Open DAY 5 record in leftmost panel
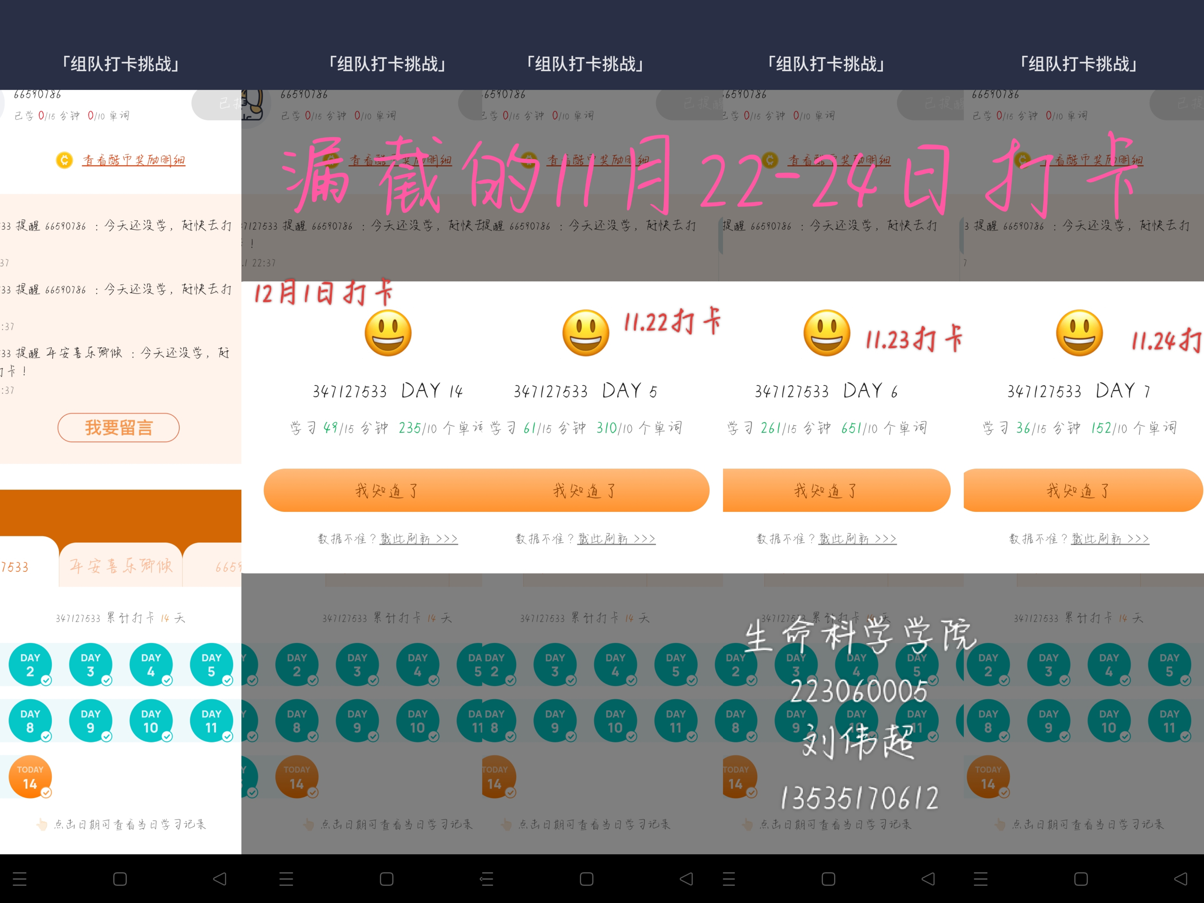 coord(212,665)
